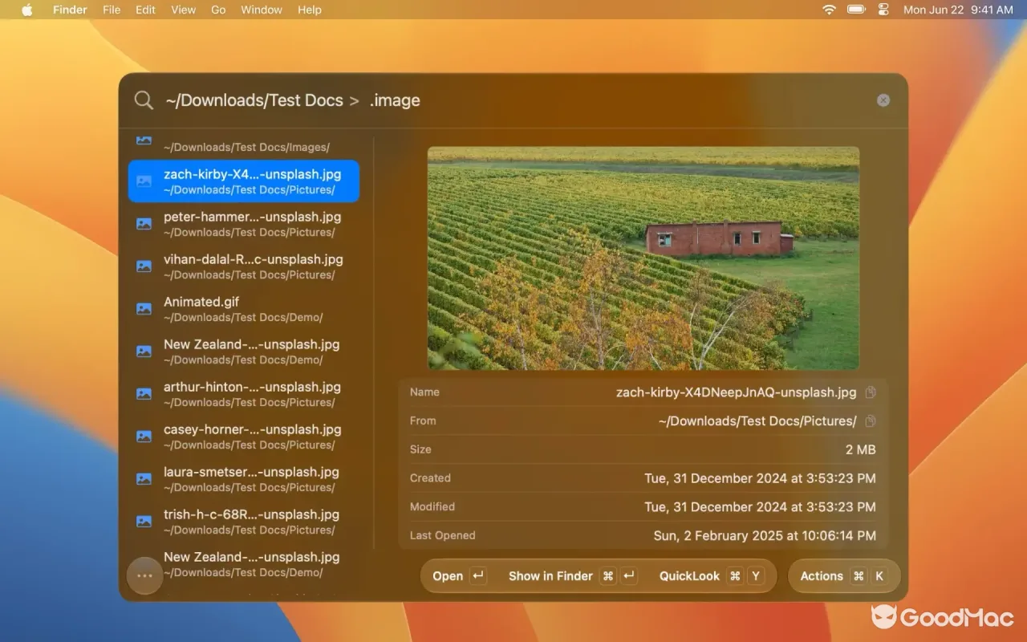Select the vihan-dalal-R...c-unsplash.jpg result
1027x642 pixels.
(x=244, y=266)
